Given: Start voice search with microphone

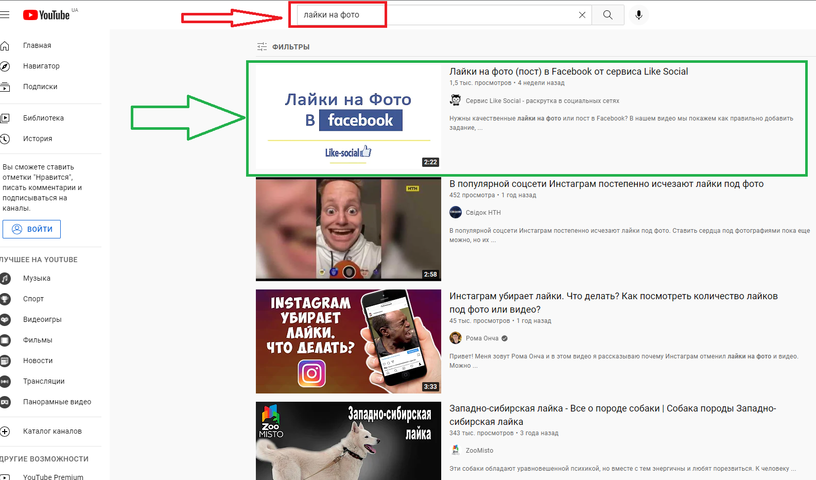Looking at the screenshot, I should [x=639, y=15].
